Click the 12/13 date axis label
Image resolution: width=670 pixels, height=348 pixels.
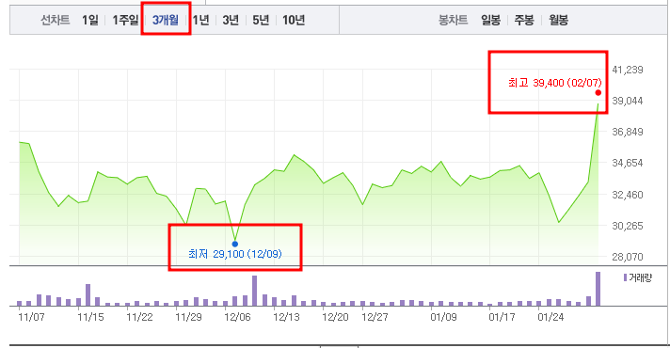tap(286, 317)
